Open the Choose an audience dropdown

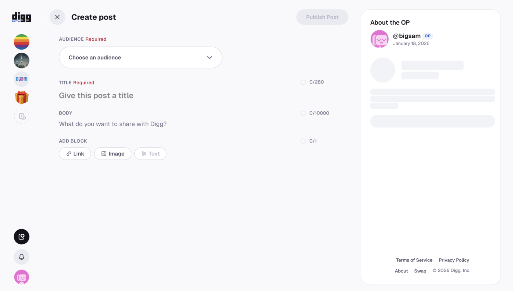(x=140, y=58)
